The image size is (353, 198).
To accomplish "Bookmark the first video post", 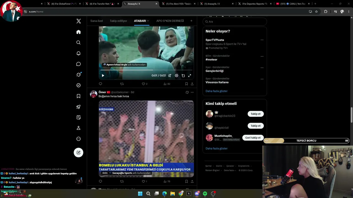I will pos(186,84).
